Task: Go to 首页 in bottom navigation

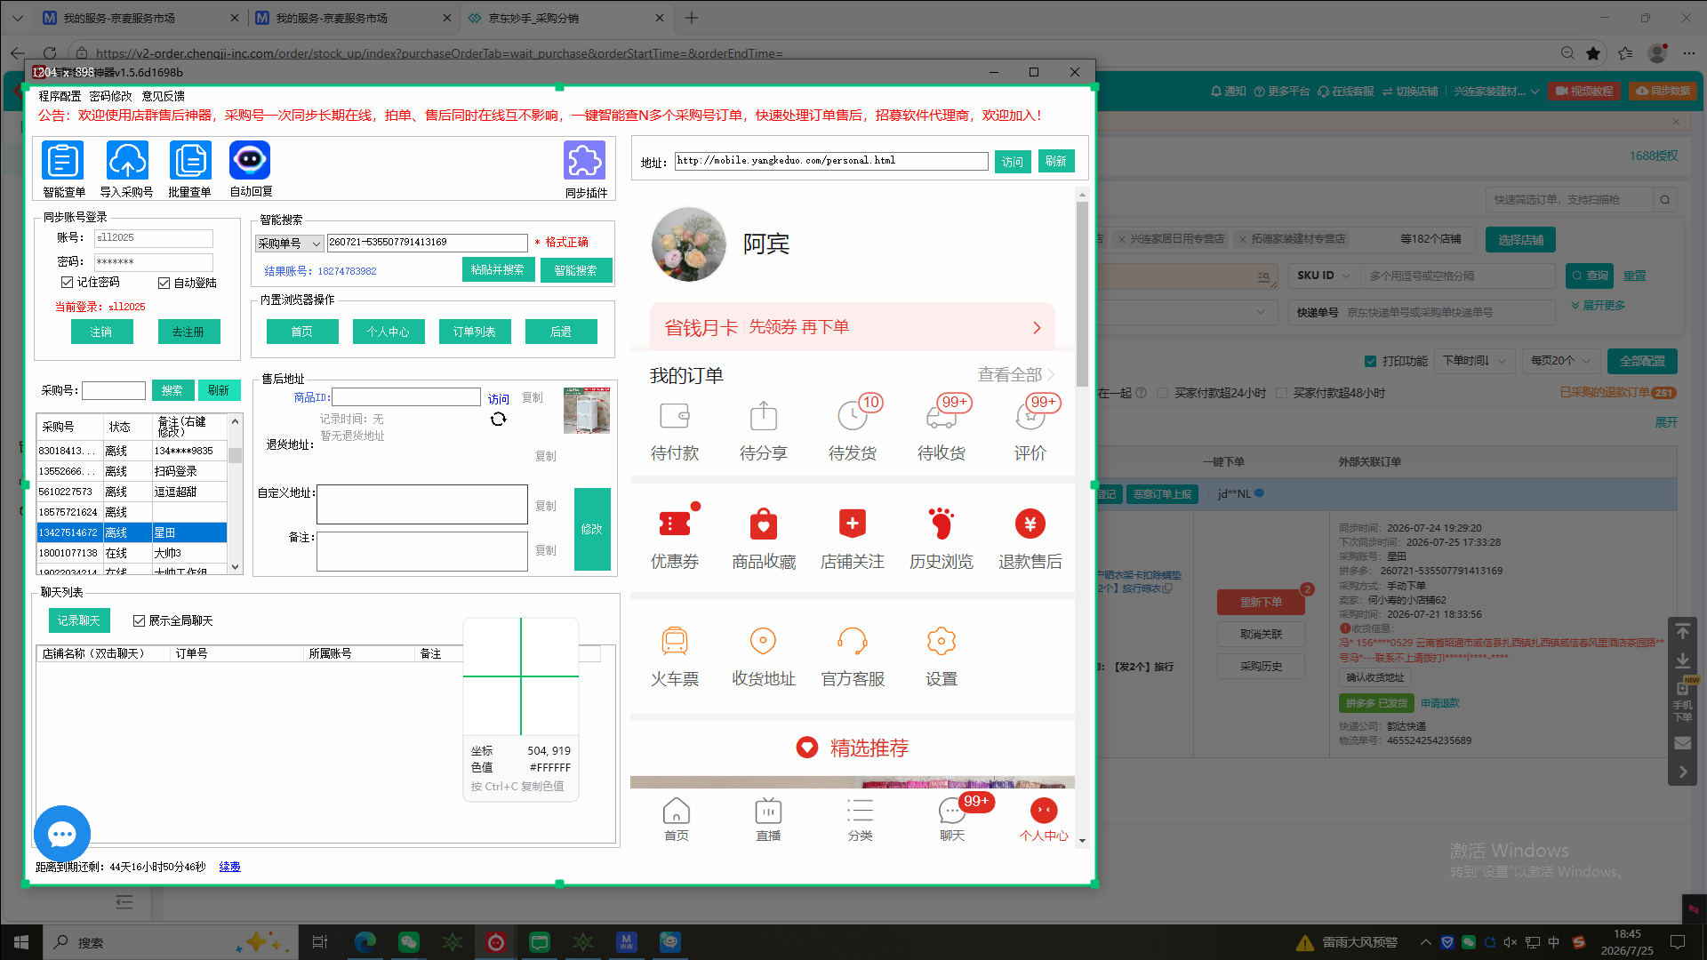Action: pos(677,819)
